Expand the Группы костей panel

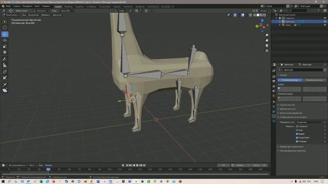pyautogui.click(x=287, y=105)
